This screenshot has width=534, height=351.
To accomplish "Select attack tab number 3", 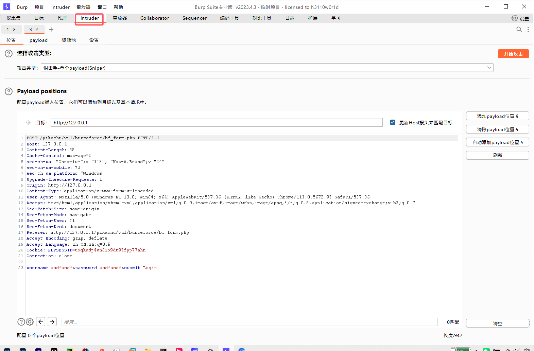I will pos(31,30).
